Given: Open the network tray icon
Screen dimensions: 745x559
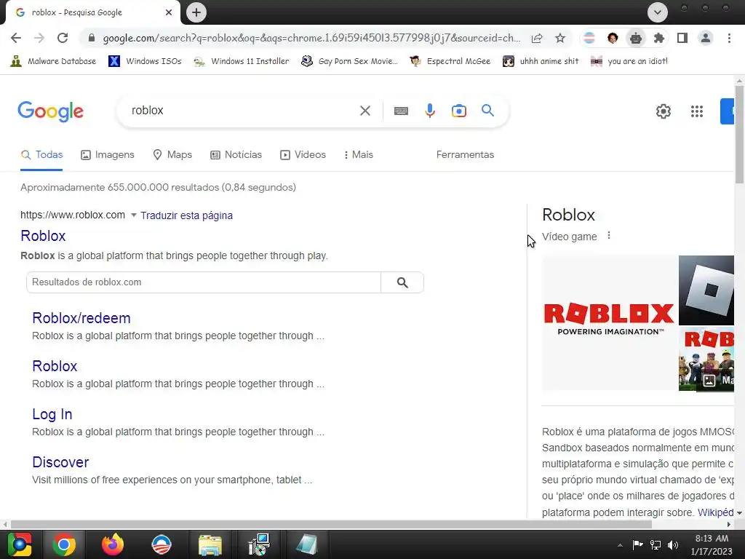Looking at the screenshot, I should pos(656,544).
